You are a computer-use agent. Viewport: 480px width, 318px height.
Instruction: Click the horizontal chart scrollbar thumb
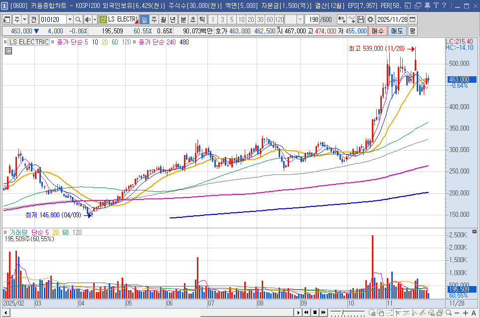click(x=247, y=313)
